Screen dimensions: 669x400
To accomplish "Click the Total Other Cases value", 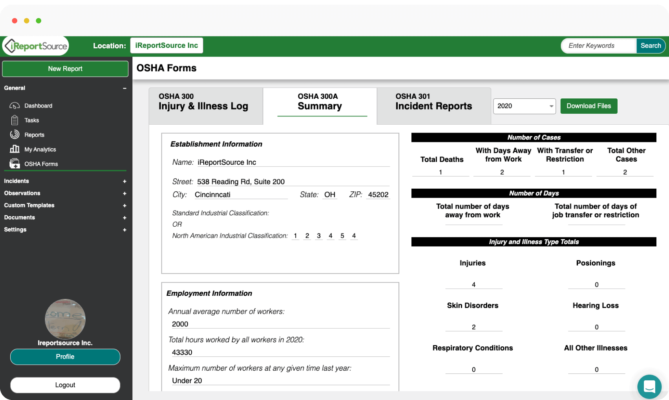I will tap(625, 172).
